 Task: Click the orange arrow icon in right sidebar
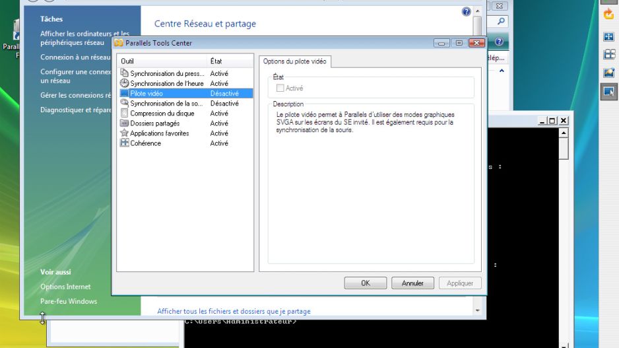click(x=608, y=15)
